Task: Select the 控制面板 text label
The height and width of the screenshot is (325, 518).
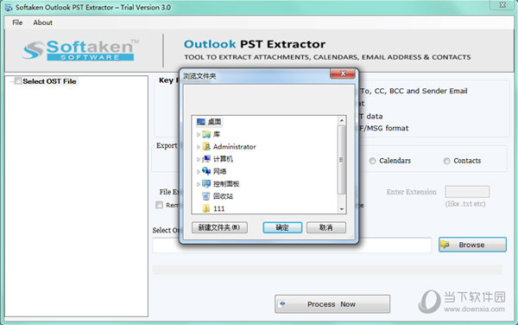Action: coord(226,184)
